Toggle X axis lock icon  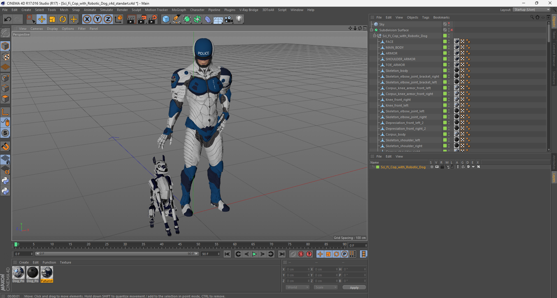click(87, 19)
